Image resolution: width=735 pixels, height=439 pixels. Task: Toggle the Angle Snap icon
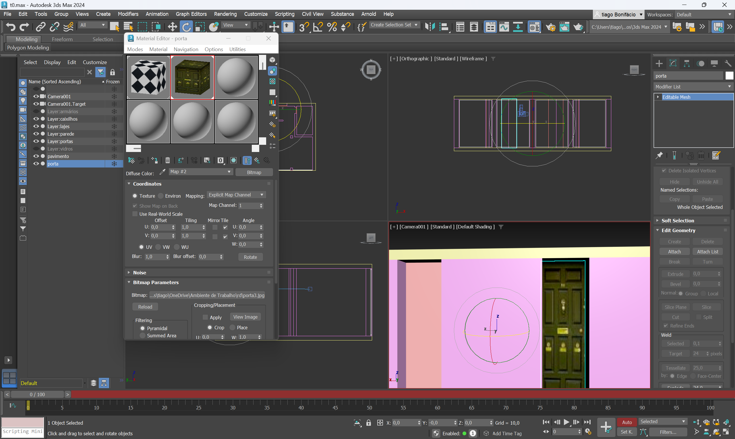coord(318,27)
